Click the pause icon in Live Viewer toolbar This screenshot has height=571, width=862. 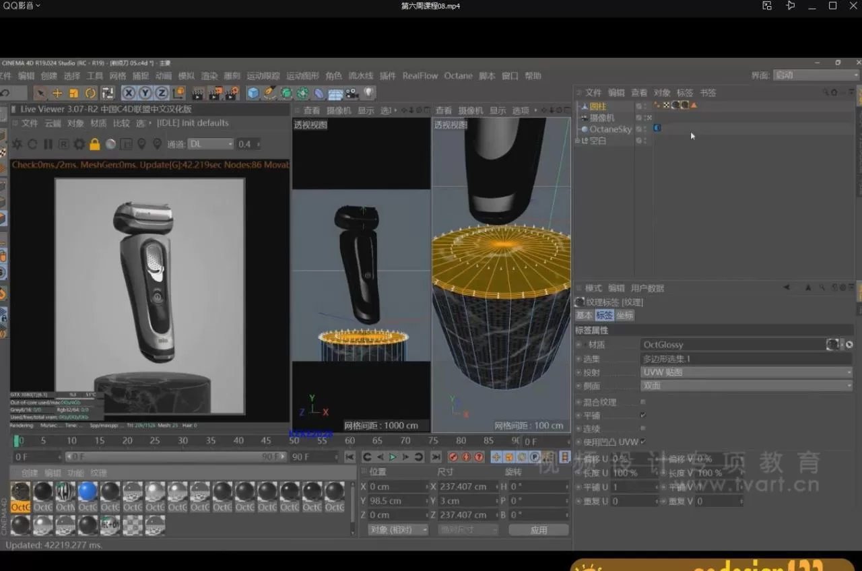(47, 144)
